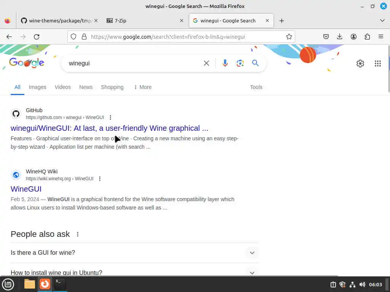
Task: Open the More search filters dropdown
Action: click(x=142, y=87)
